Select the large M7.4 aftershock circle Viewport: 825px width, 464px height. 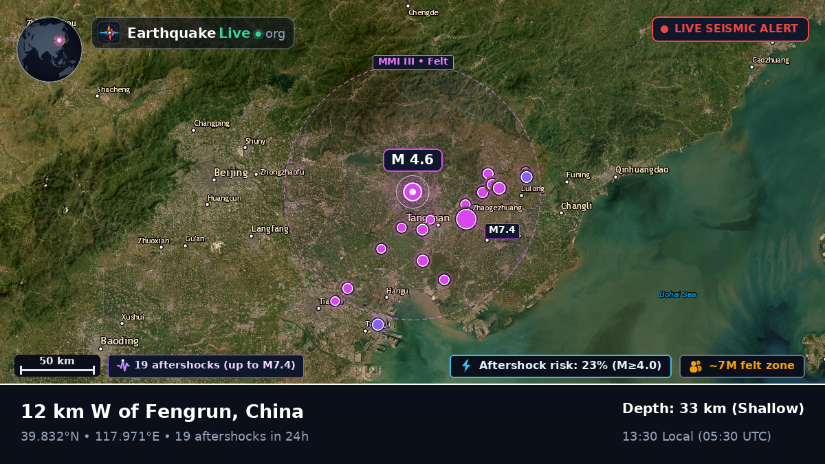tap(466, 219)
